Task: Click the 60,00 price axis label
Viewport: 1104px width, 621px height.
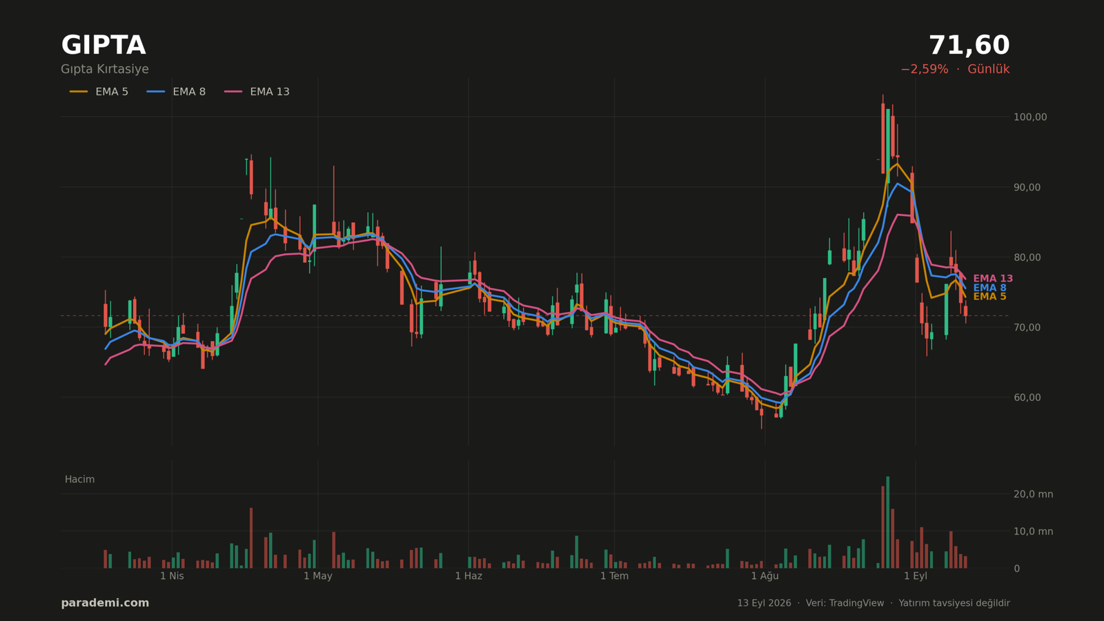Action: click(x=1027, y=397)
